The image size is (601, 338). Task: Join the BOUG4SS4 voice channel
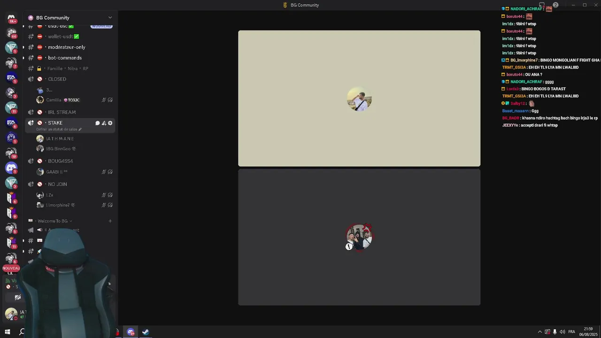[70, 161]
